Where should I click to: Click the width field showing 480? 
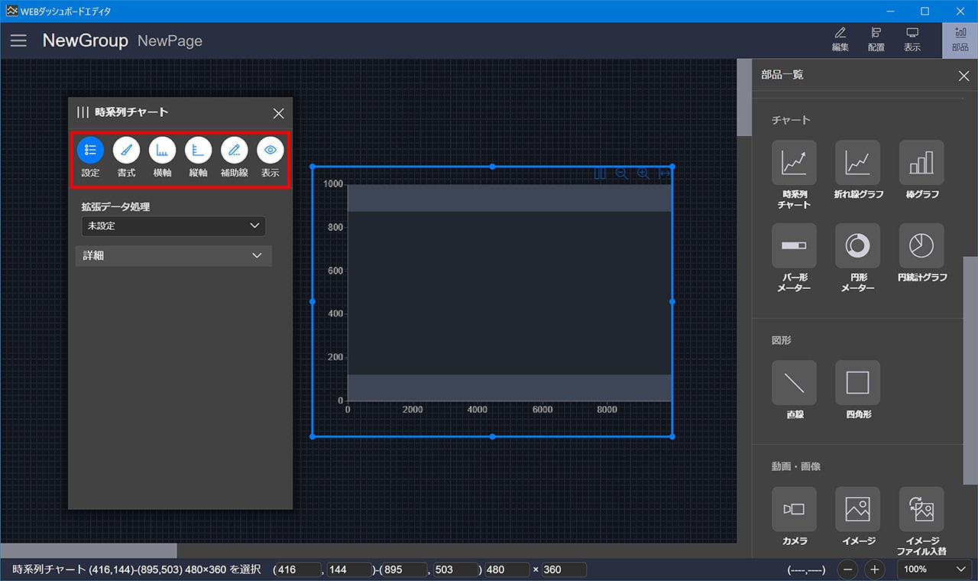tap(507, 570)
